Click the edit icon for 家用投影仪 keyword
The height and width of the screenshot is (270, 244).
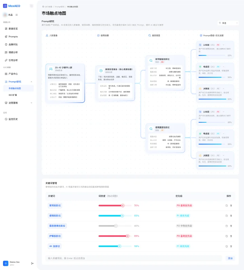point(227,206)
